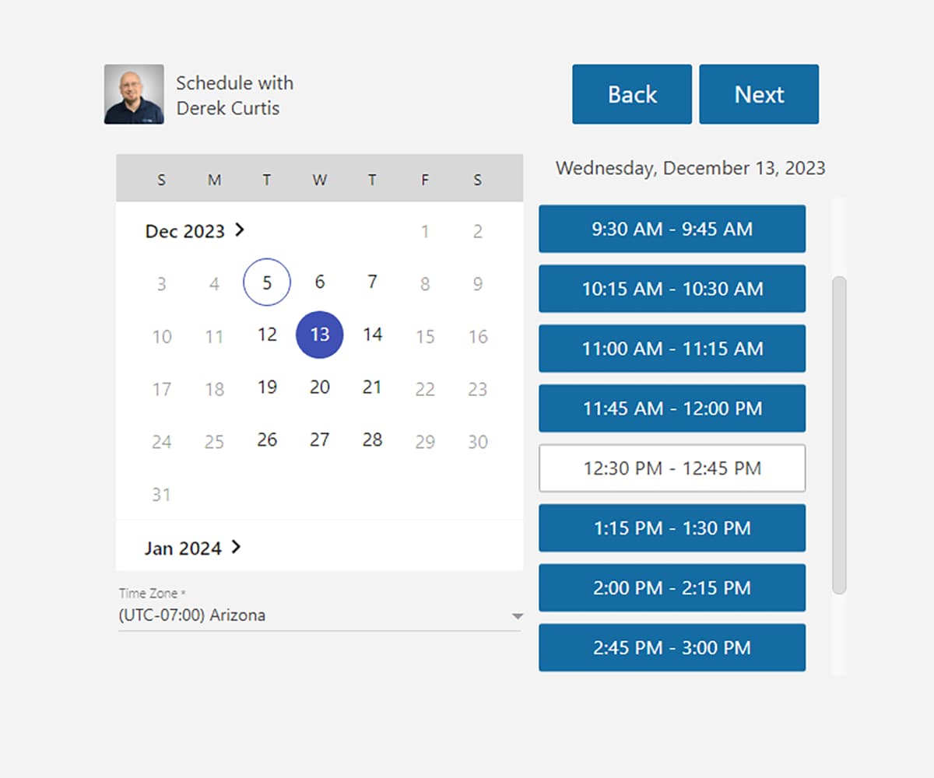Click Derek Curtis profile photo
Image resolution: width=934 pixels, height=778 pixels.
134,94
